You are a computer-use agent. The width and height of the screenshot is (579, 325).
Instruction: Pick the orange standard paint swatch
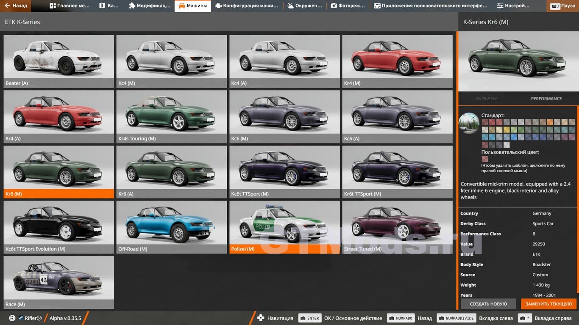(x=550, y=122)
